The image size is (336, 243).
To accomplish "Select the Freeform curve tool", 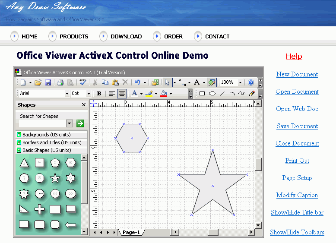I will point(242,94).
